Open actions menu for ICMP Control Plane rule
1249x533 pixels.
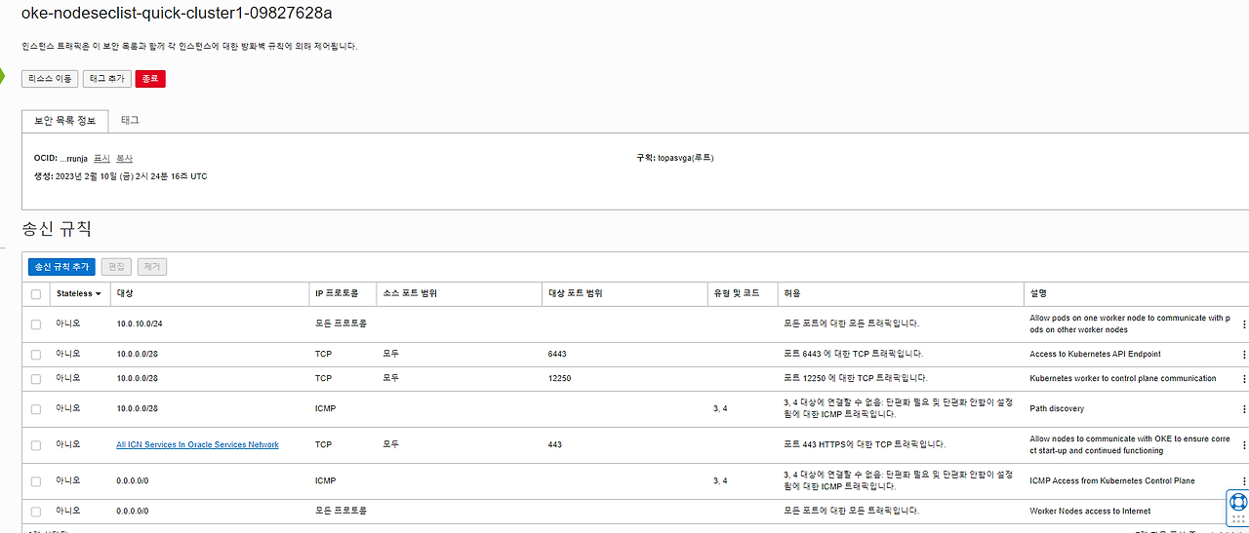[1244, 481]
